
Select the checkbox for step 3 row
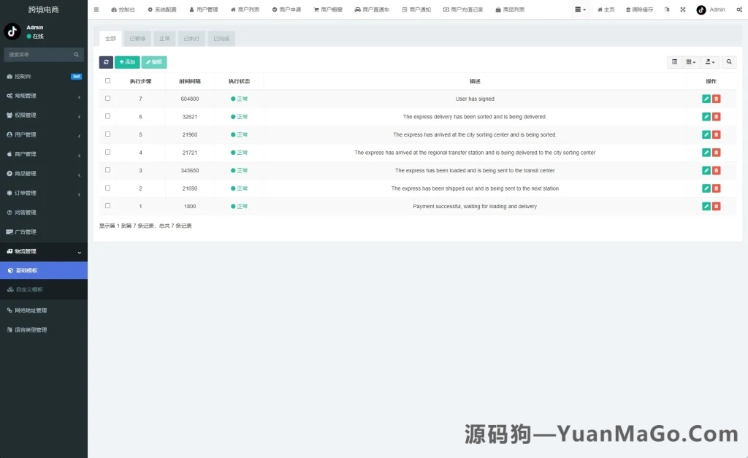[107, 170]
